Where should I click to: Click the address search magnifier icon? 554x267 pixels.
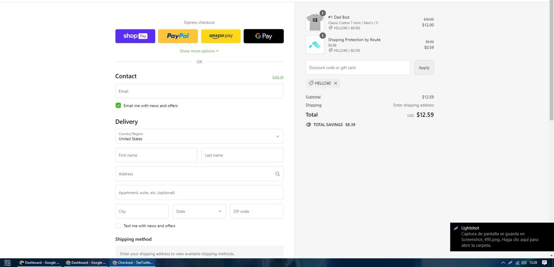(x=277, y=174)
